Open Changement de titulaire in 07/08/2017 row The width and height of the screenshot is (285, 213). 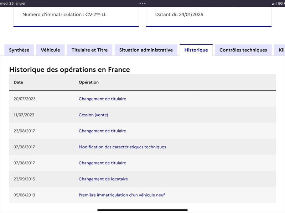(x=102, y=163)
